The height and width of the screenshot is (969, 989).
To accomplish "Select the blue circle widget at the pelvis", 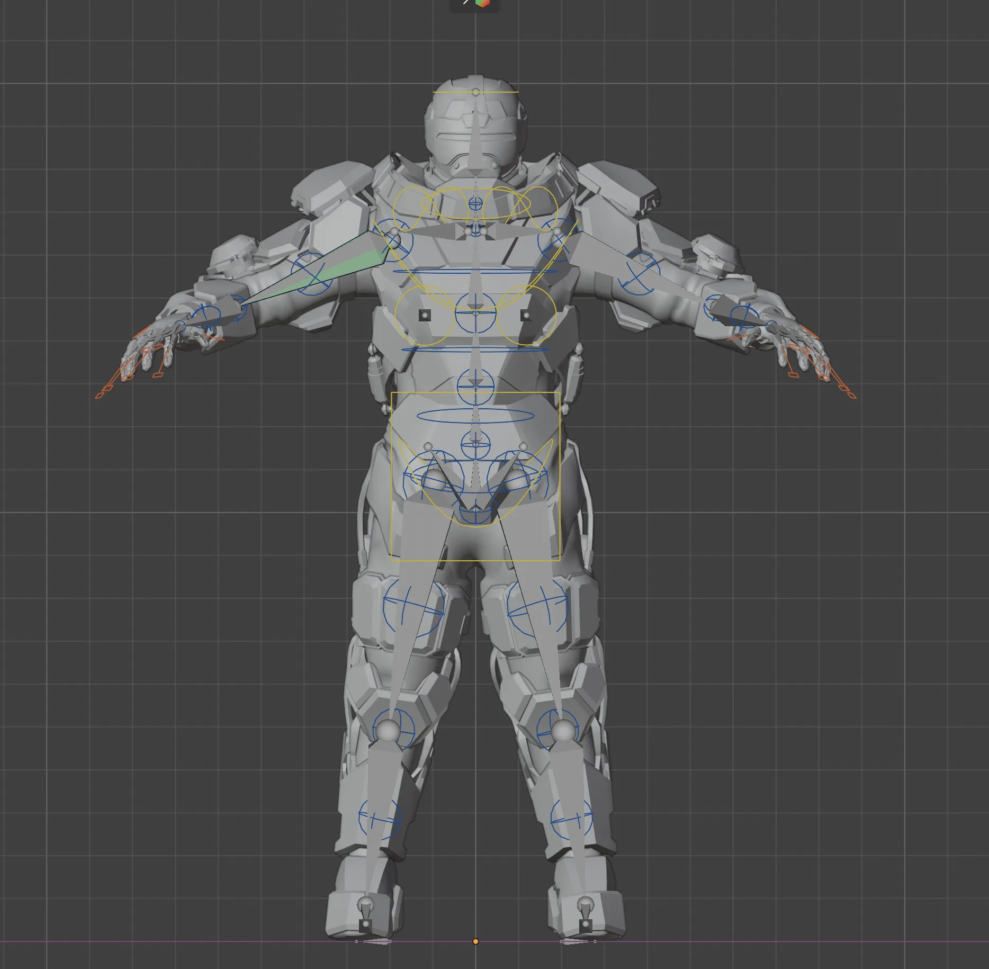I will pyautogui.click(x=475, y=445).
